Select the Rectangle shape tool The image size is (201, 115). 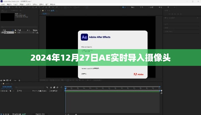click(33, 7)
